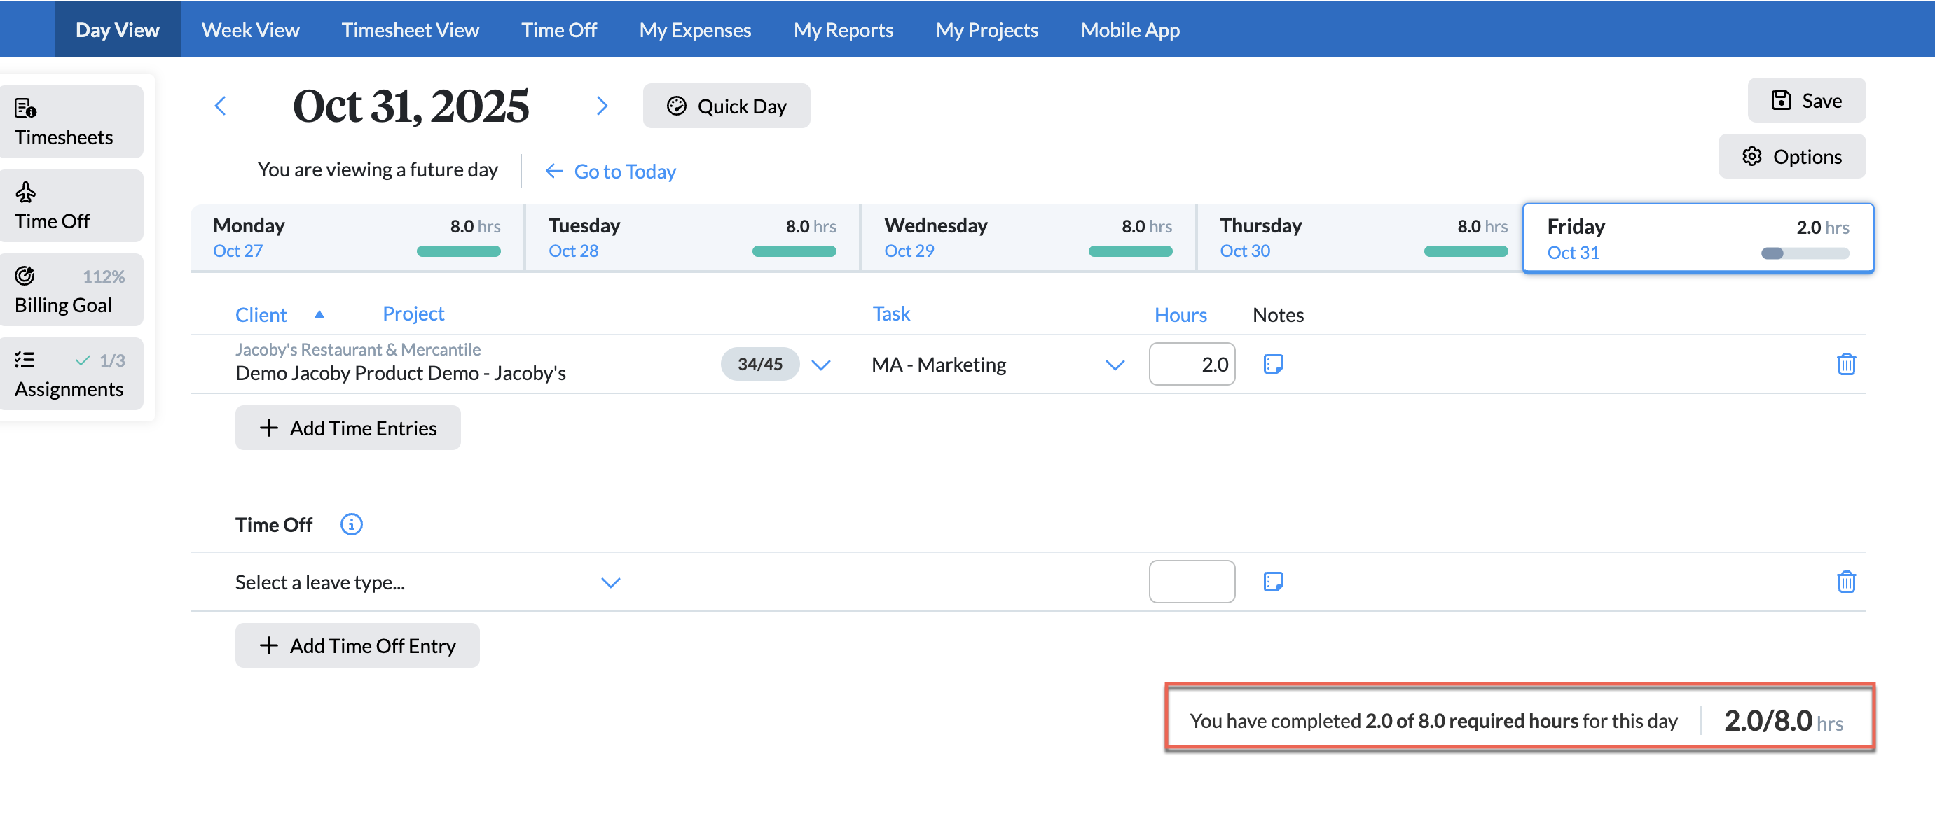Screen dimensions: 1935x826
Task: Open My Expenses tab
Action: (x=695, y=29)
